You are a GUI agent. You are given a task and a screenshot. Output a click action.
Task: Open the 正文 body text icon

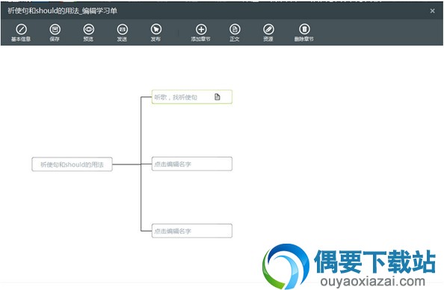click(235, 29)
